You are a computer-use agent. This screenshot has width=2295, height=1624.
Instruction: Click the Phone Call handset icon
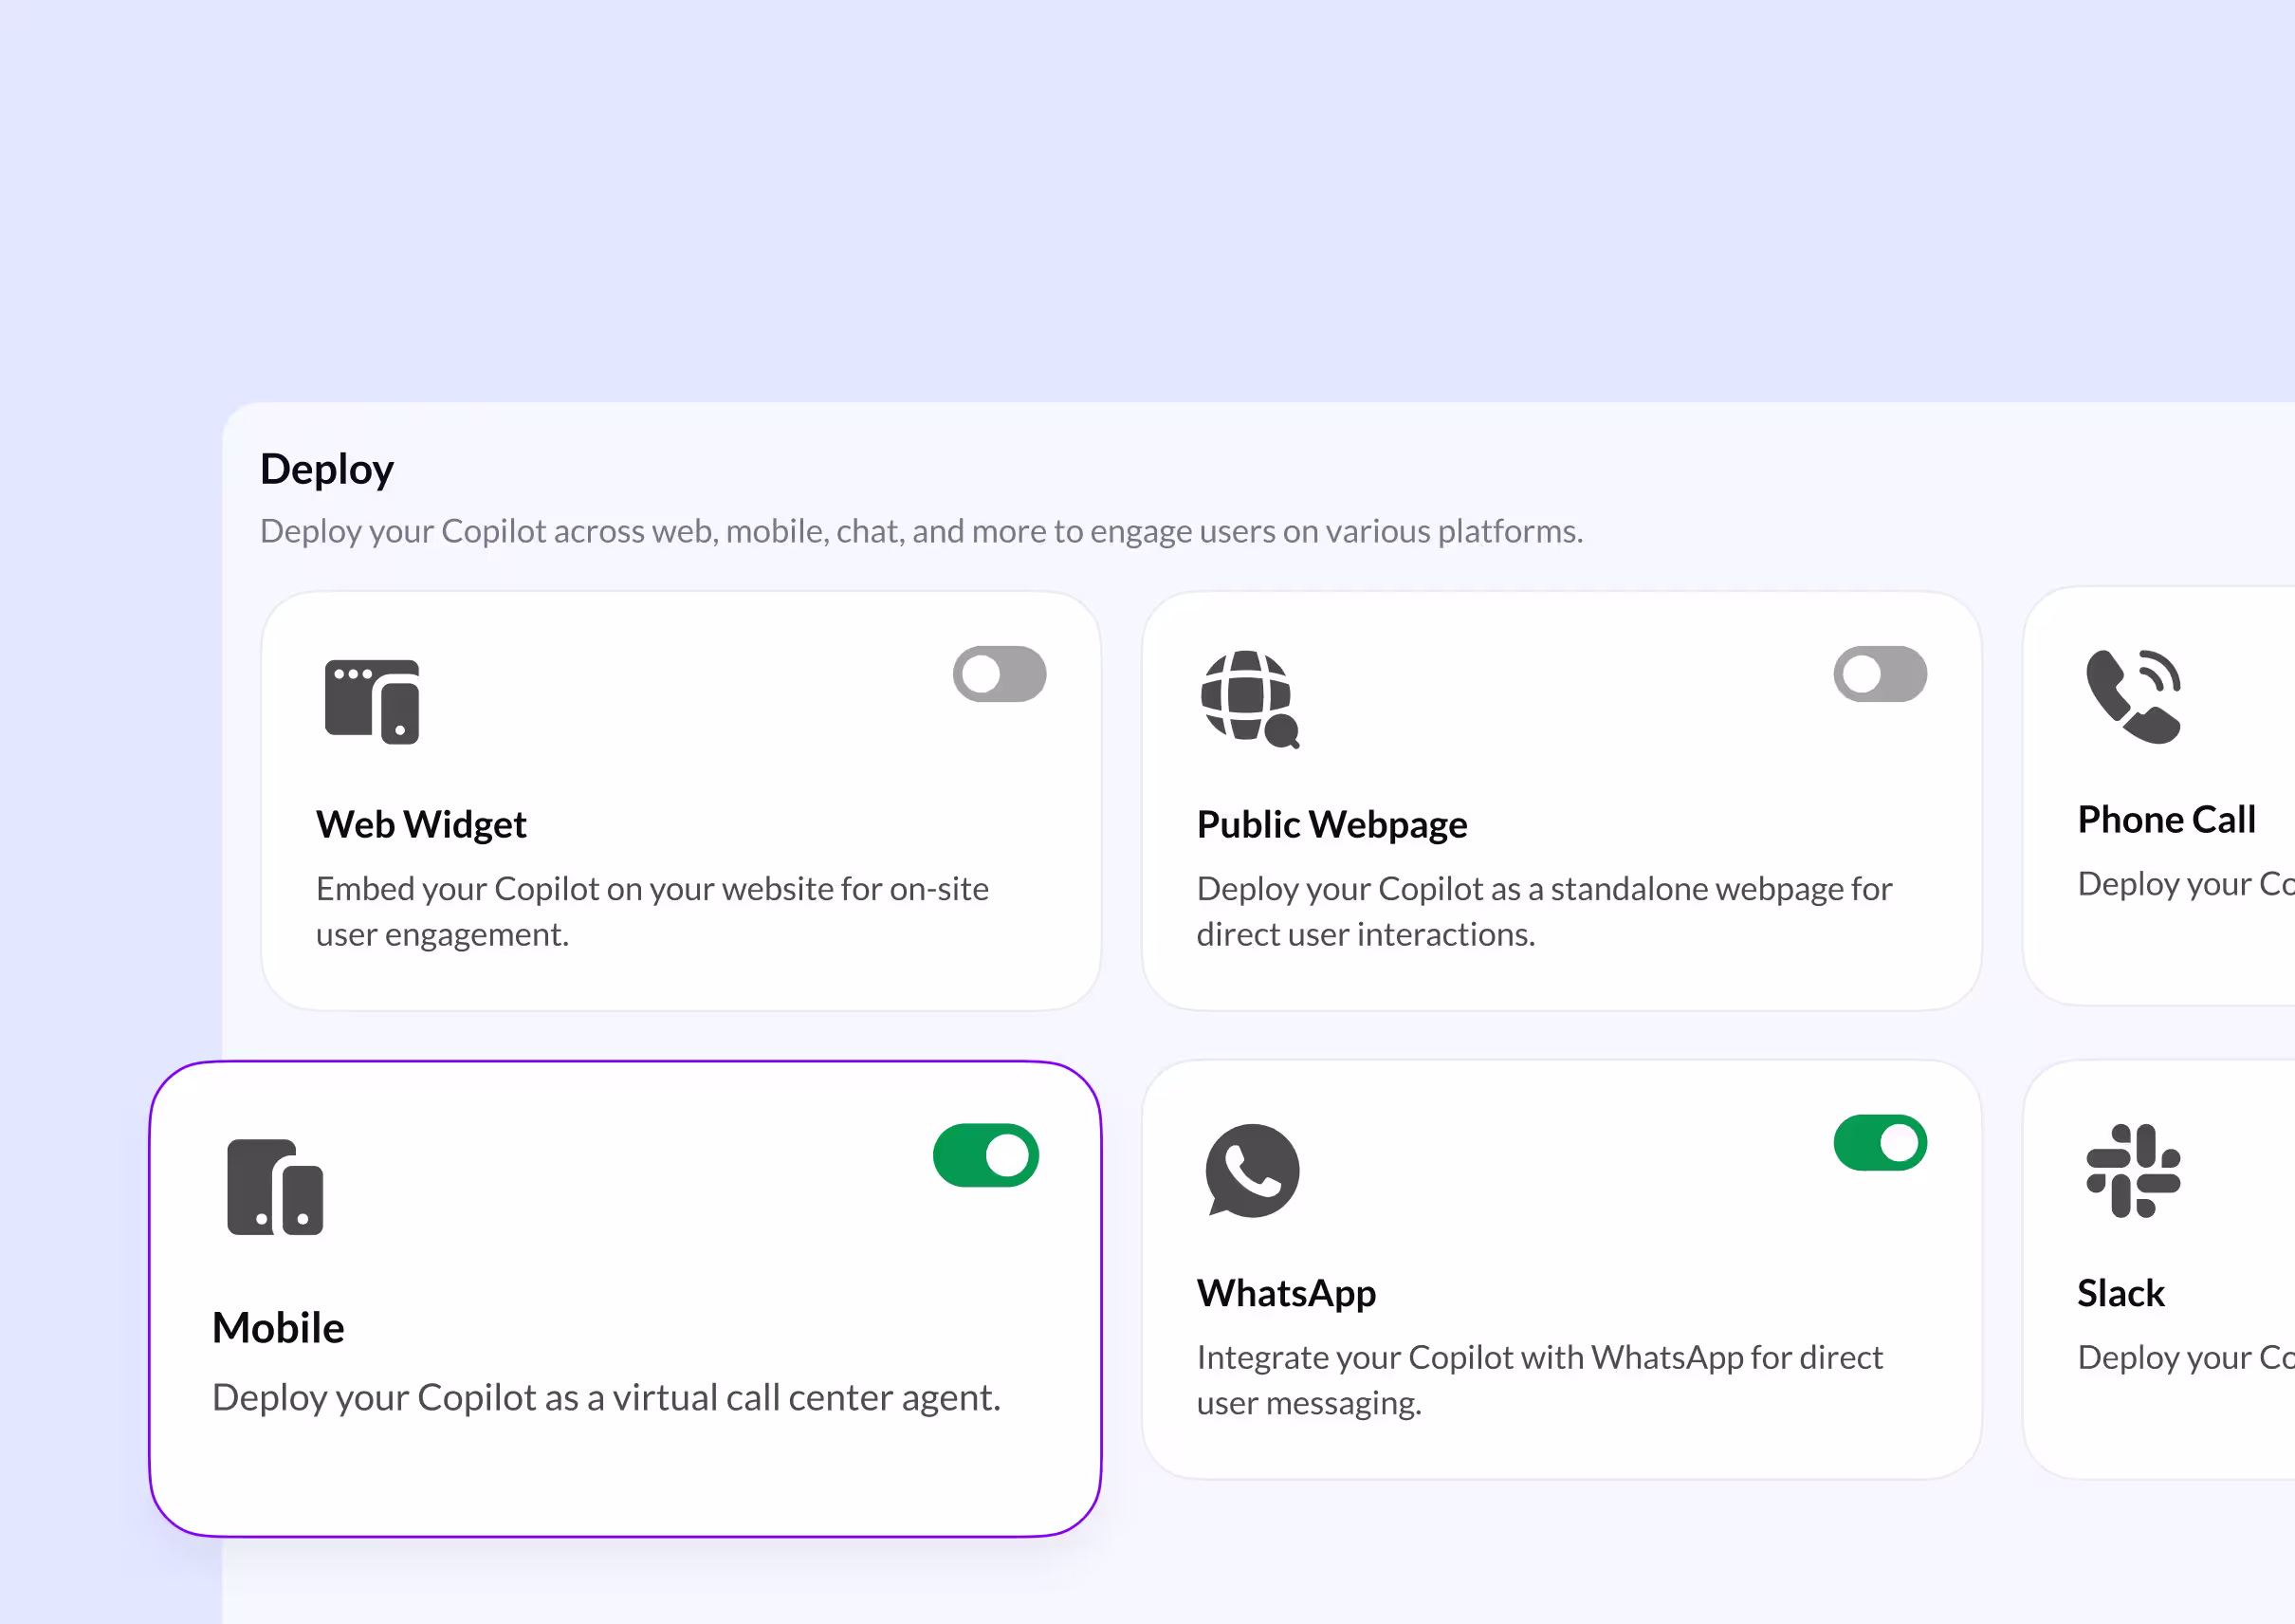[2132, 696]
